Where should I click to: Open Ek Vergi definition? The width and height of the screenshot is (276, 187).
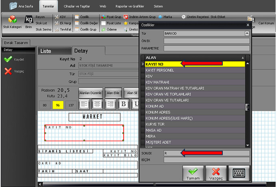click(x=63, y=23)
